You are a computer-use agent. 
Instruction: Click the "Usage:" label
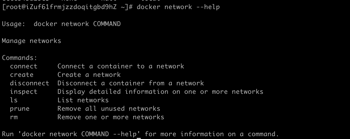coord(14,24)
